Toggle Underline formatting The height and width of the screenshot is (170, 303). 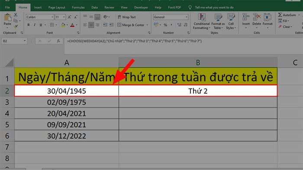click(x=41, y=25)
